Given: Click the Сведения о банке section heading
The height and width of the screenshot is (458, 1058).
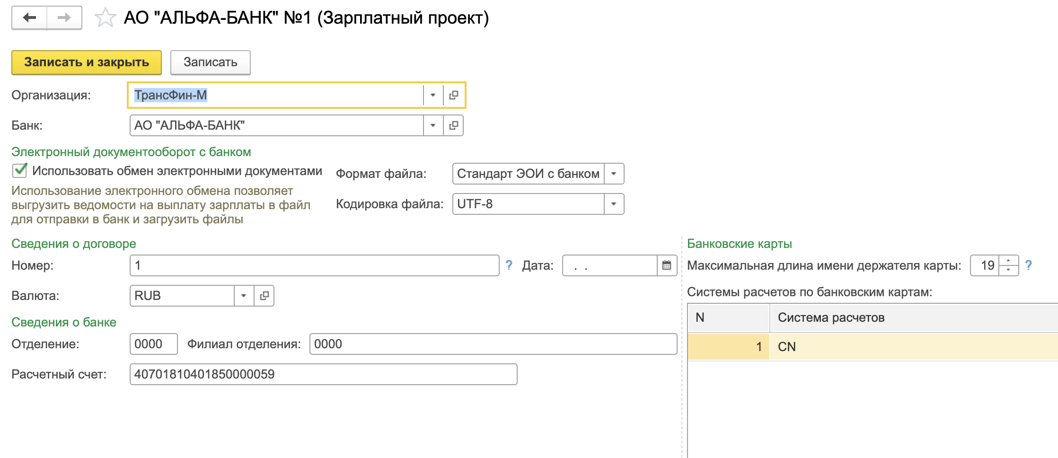Looking at the screenshot, I should 64,322.
